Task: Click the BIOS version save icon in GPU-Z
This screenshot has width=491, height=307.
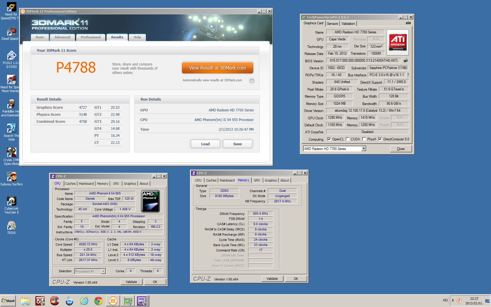Action: coord(406,61)
